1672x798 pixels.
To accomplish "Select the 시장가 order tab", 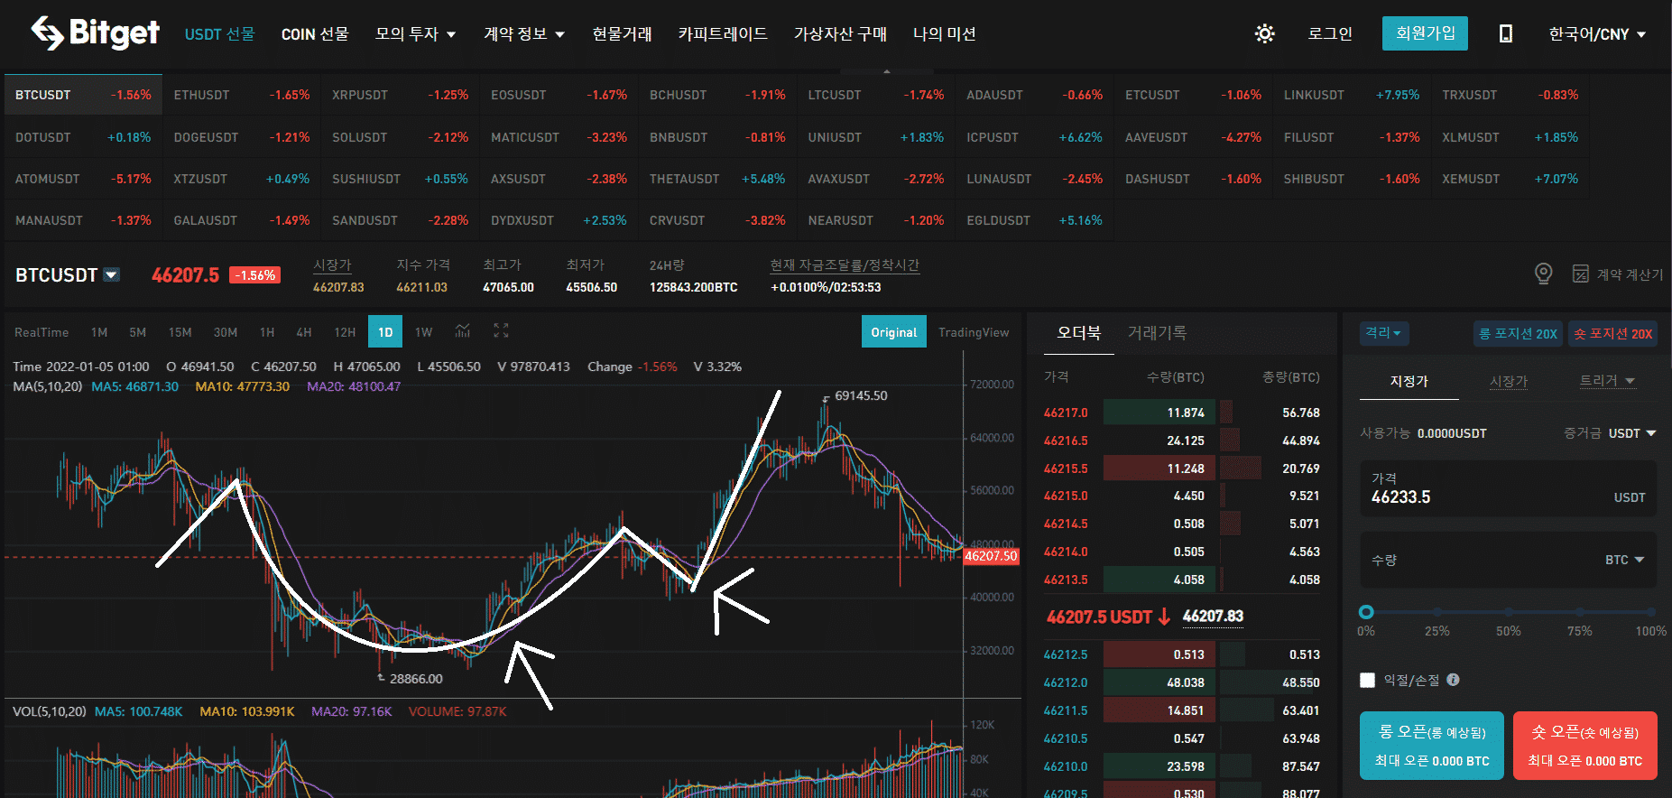I will [x=1508, y=381].
